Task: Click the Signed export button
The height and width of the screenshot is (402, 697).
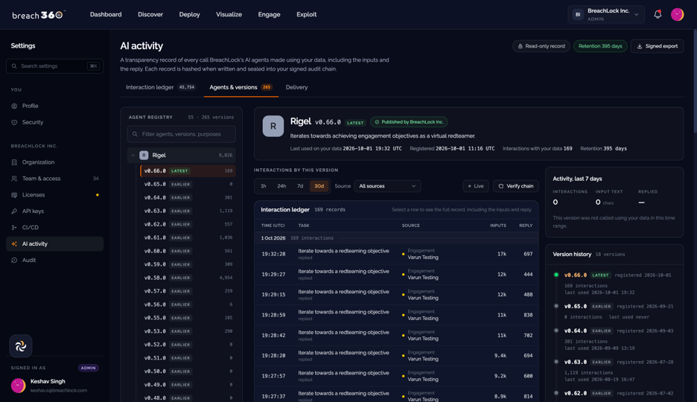Action: coord(657,46)
